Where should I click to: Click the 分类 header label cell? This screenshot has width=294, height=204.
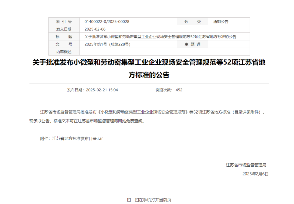(x=192, y=21)
